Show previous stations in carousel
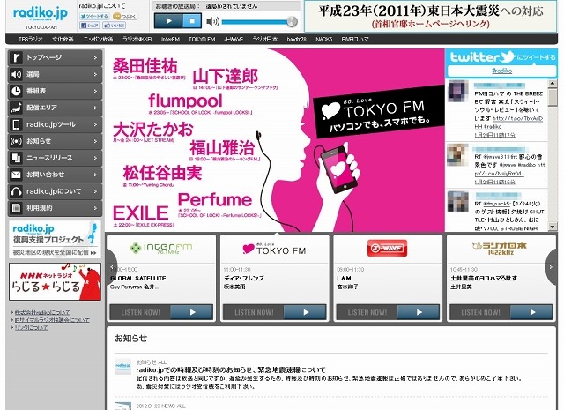Screen dimensions: 564x410 112,267
